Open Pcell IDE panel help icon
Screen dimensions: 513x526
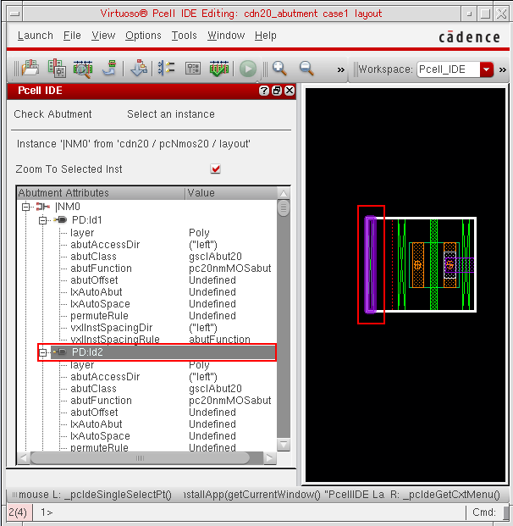264,91
